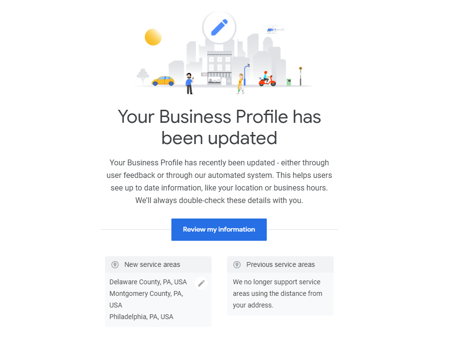Click the man in blue shirt illustration

point(190,84)
